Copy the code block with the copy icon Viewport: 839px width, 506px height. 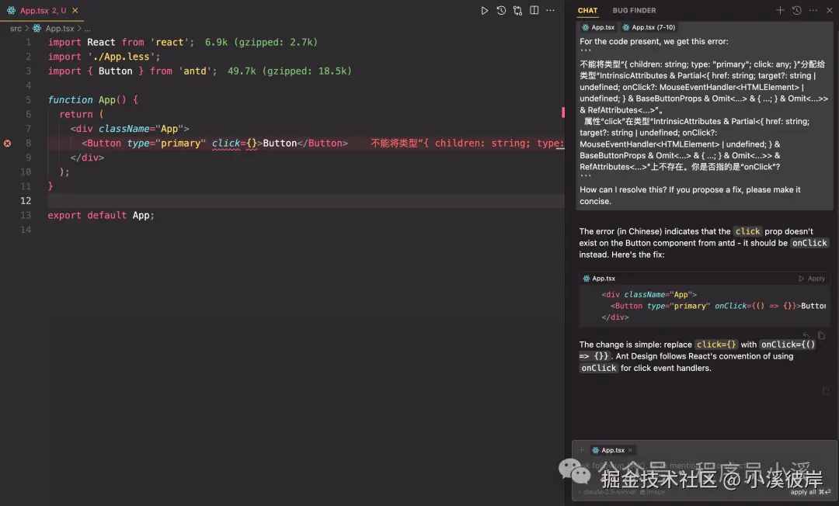click(x=821, y=335)
